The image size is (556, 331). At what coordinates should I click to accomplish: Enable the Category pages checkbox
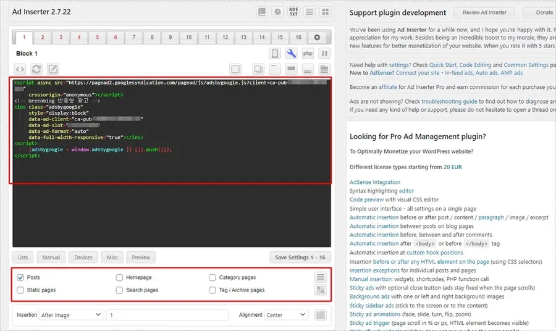213,277
